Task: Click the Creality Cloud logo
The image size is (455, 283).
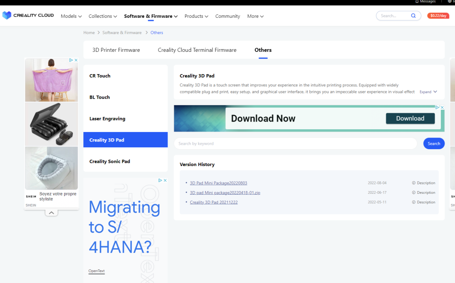Action: pos(28,15)
